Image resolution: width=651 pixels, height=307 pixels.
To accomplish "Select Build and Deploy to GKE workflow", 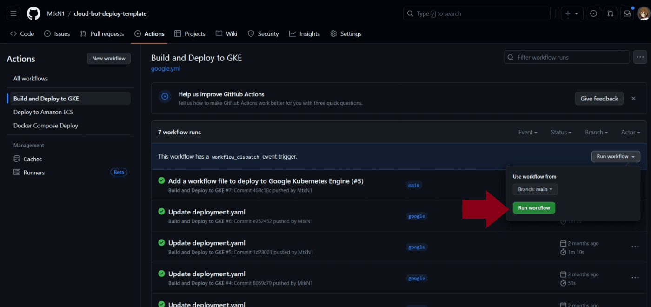I will [69, 99].
